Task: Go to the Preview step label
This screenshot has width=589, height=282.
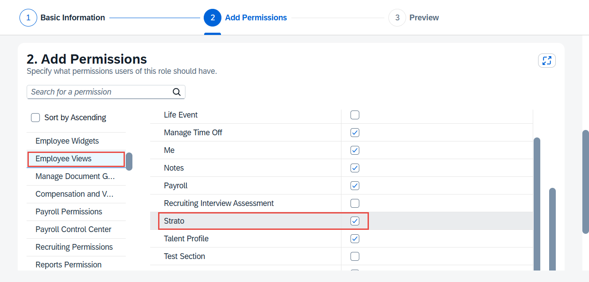Action: pyautogui.click(x=424, y=18)
